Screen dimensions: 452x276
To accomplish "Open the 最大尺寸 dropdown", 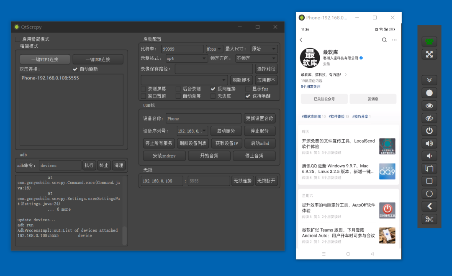I will pyautogui.click(x=264, y=49).
